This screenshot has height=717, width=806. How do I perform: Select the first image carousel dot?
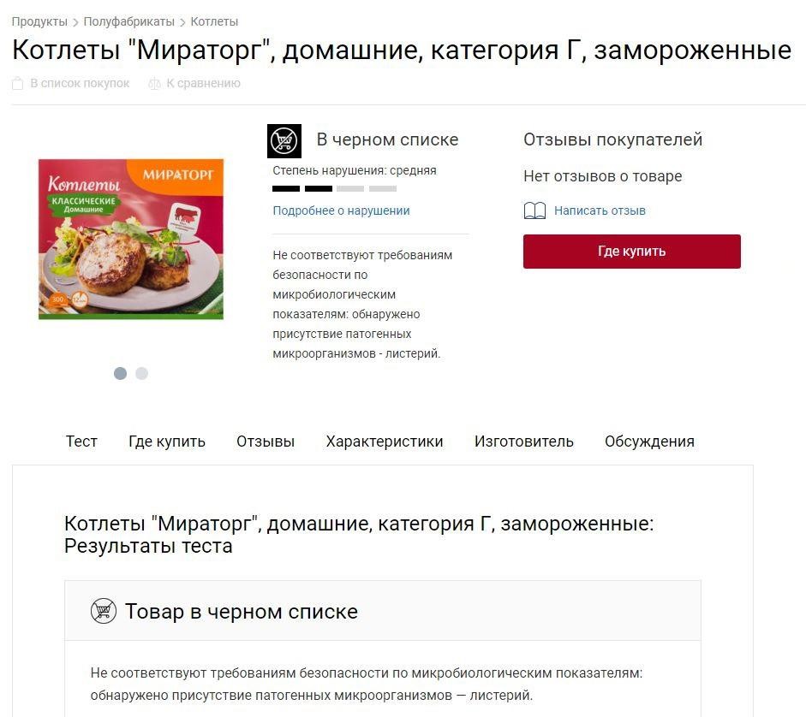120,373
